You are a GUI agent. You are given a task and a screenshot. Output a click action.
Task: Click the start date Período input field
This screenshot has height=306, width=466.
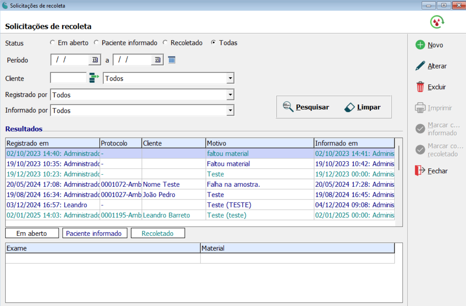(70, 60)
